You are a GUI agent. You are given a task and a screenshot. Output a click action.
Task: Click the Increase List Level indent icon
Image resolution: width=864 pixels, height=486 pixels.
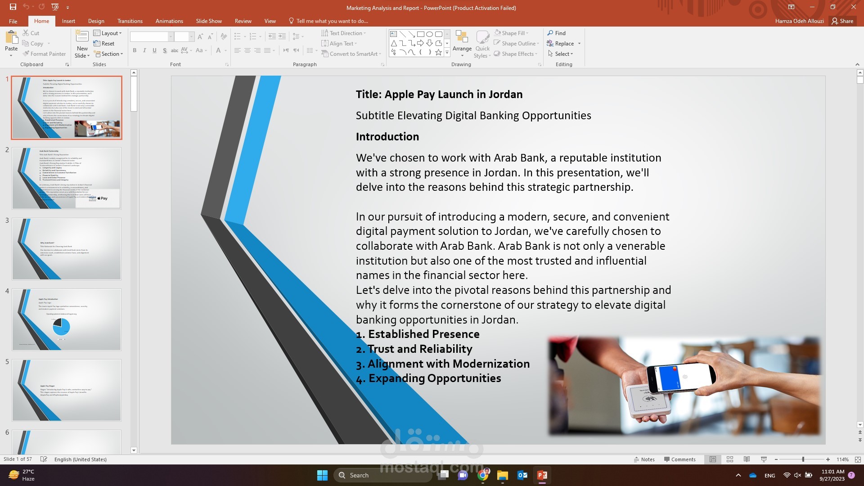282,37
